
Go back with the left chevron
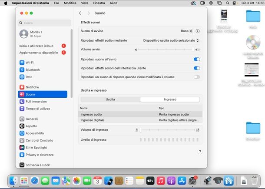coord(80,13)
